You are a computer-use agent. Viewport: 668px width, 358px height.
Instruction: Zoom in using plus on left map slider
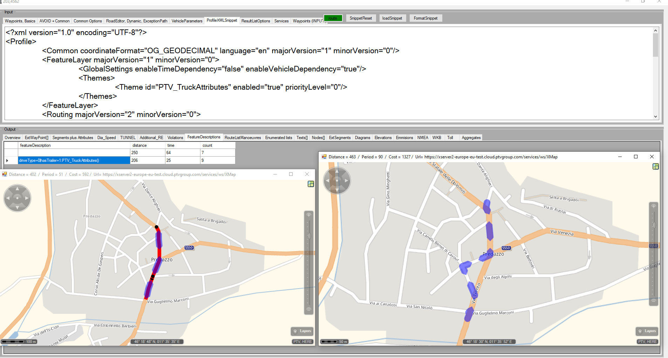[309, 215]
